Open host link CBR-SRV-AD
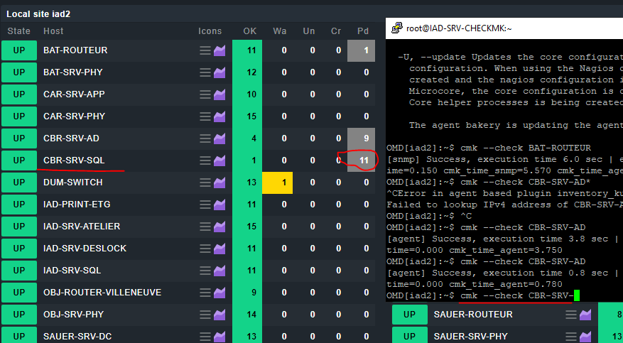 click(70, 138)
